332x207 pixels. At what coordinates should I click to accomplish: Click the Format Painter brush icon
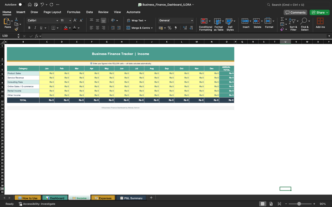(16, 29)
